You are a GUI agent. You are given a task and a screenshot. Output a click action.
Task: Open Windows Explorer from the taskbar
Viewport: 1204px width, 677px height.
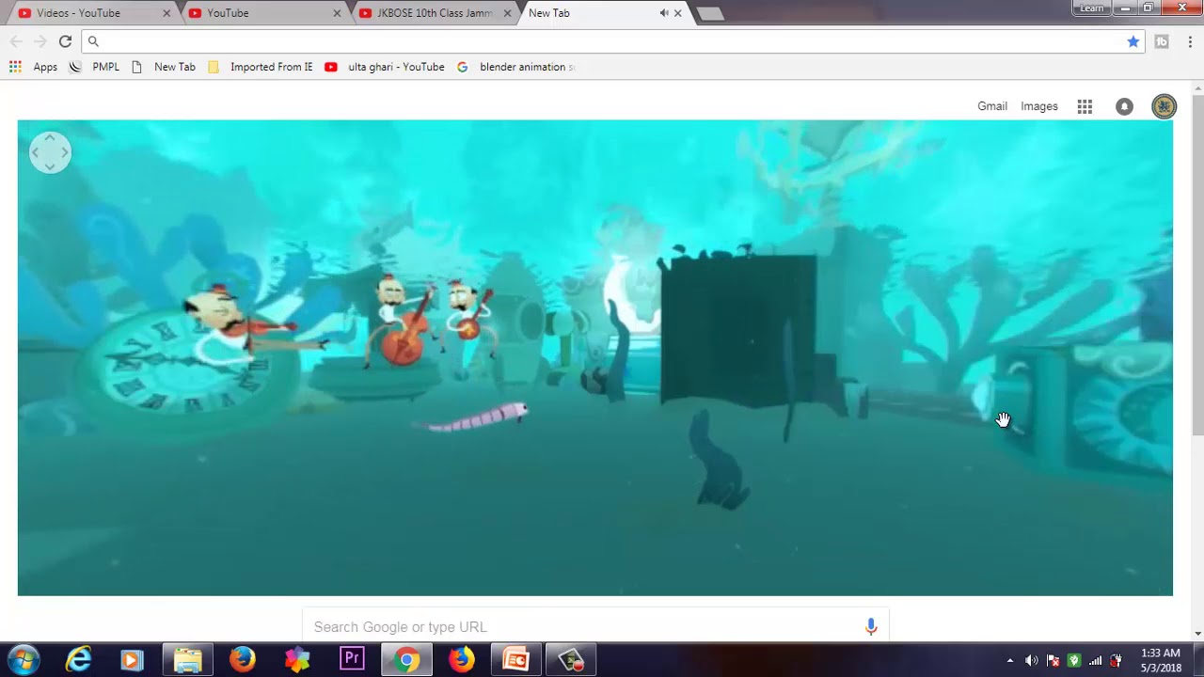coord(188,660)
